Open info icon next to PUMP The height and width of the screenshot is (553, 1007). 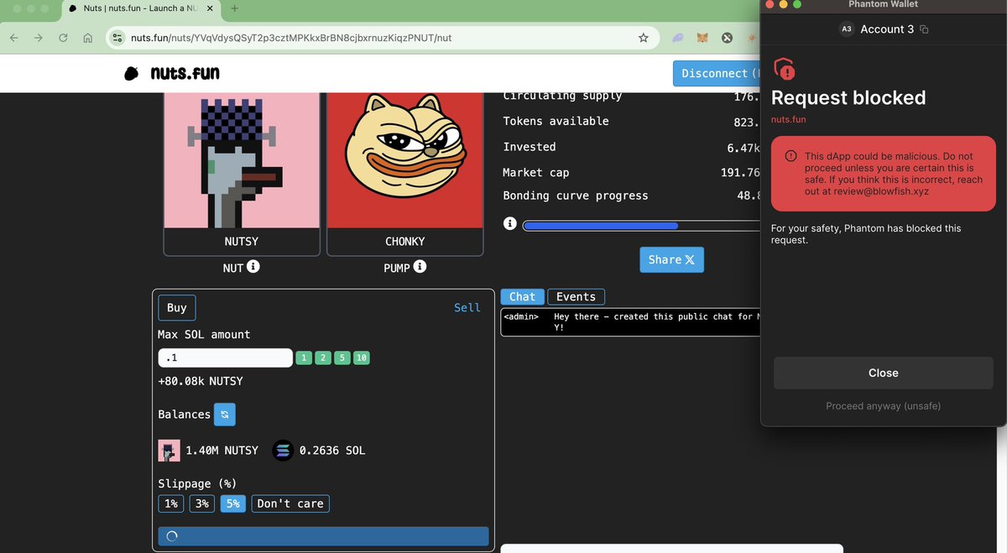420,267
